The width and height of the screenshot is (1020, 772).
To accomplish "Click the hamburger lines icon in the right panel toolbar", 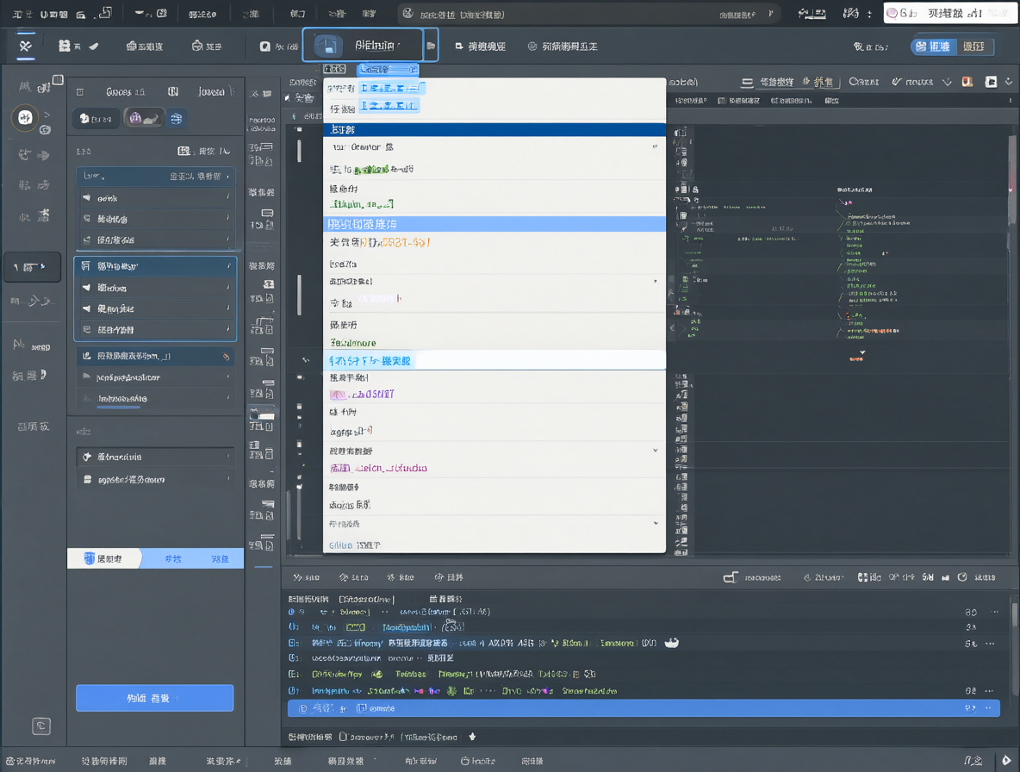I will coord(747,82).
